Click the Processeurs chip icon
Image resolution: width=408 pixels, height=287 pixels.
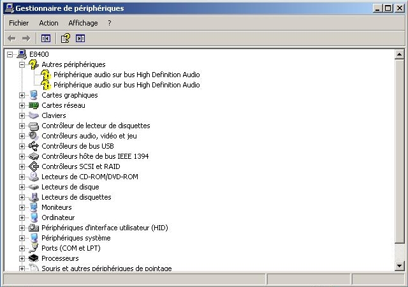pos(34,258)
